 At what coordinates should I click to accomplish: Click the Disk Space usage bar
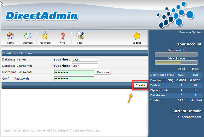176,63
